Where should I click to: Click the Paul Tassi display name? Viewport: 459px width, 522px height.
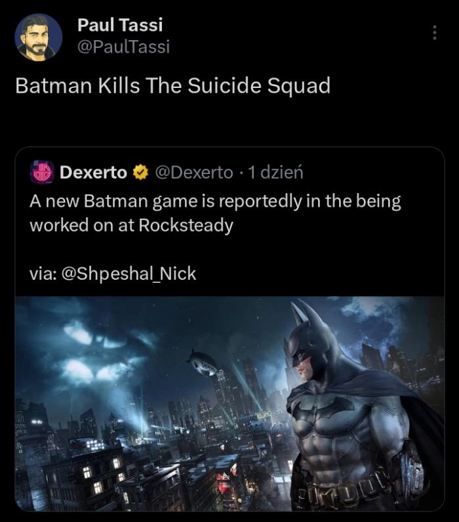[120, 25]
